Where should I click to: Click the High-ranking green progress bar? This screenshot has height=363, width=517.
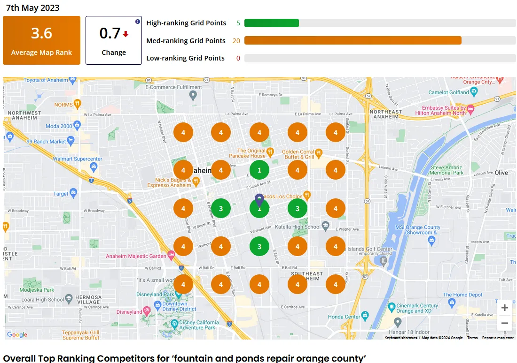pyautogui.click(x=272, y=23)
